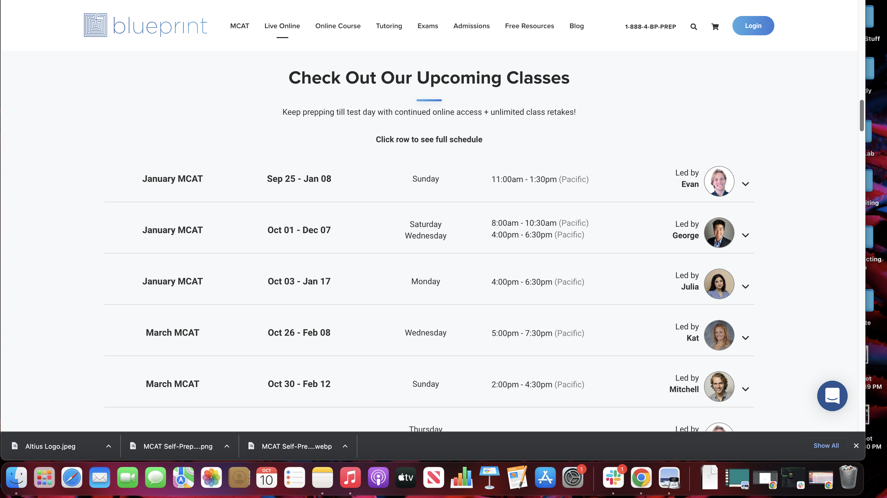Open Google Chrome in the dock

click(x=641, y=478)
